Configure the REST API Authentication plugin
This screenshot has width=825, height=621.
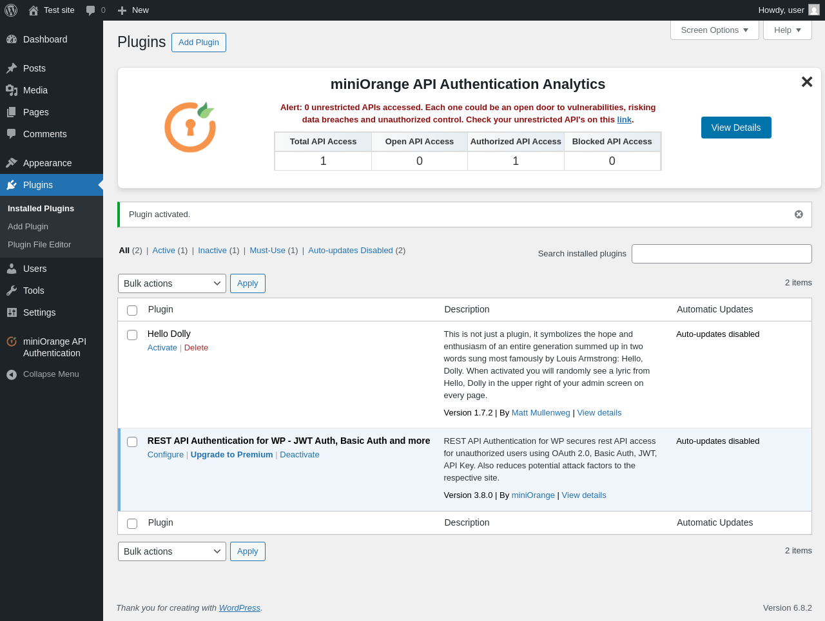[166, 455]
